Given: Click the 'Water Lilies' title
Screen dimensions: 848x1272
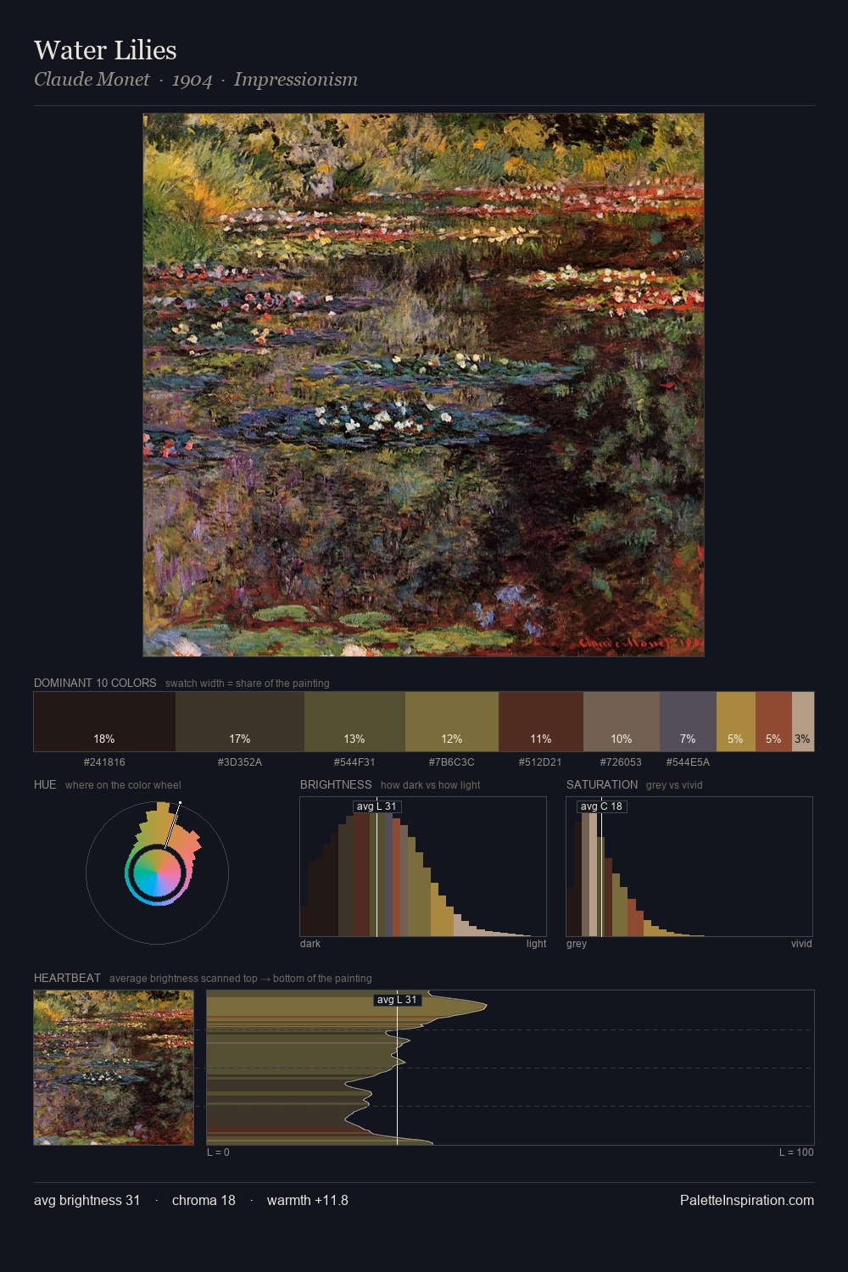Looking at the screenshot, I should [105, 50].
